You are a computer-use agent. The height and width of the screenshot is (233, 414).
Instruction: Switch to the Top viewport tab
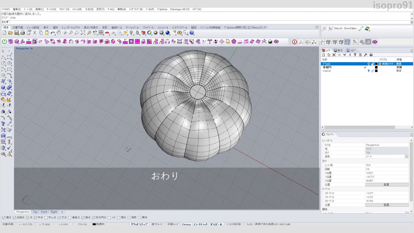click(35, 212)
